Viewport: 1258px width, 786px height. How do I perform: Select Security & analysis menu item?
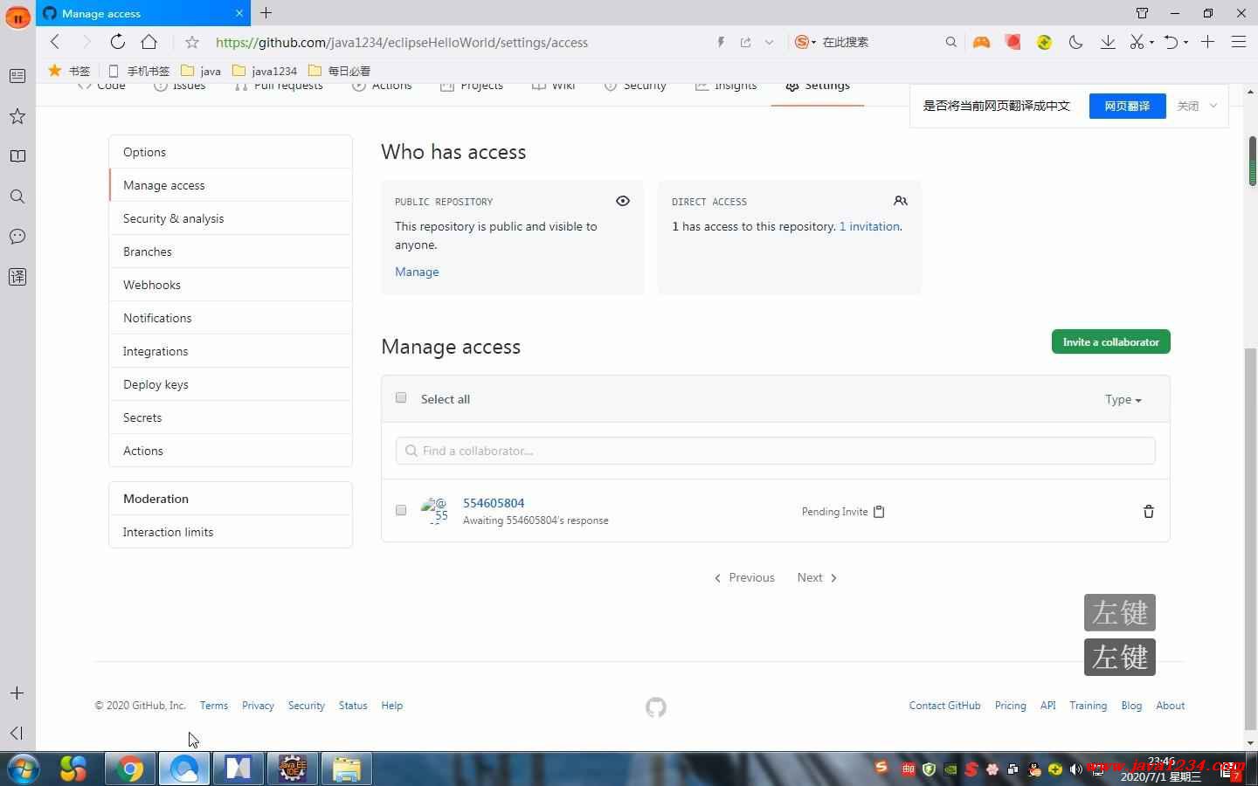pyautogui.click(x=231, y=218)
